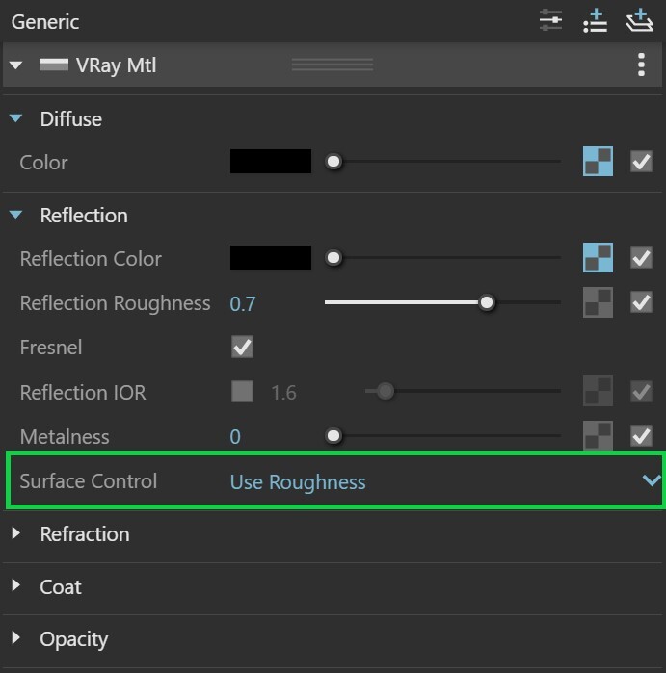Collapse the Reflection section
The height and width of the screenshot is (673, 666).
(15, 214)
